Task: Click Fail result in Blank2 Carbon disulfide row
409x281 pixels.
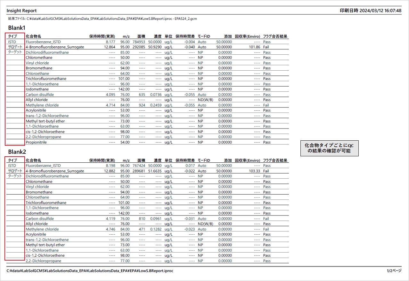Action: tap(266, 219)
